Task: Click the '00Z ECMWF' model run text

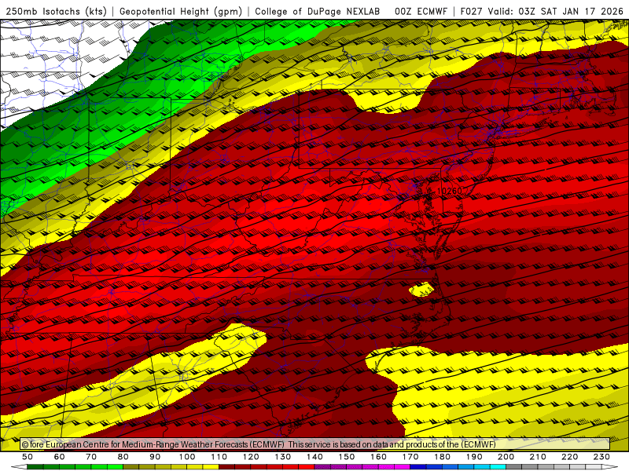Action: click(x=421, y=12)
